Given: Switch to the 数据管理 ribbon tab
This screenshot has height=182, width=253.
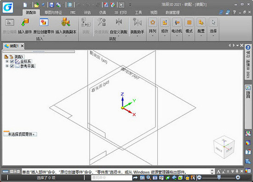Looking at the screenshot, I should [172, 12].
